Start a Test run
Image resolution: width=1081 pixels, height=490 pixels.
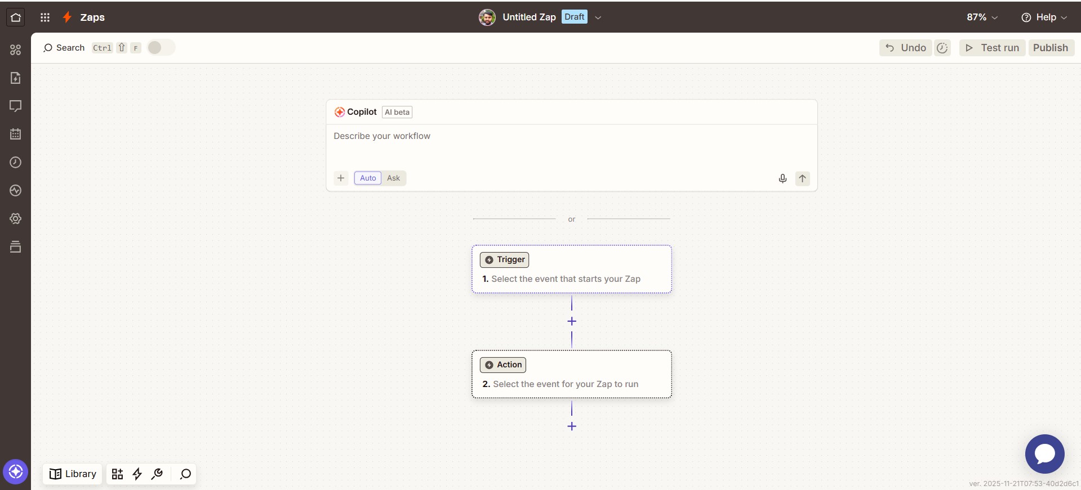coord(992,48)
